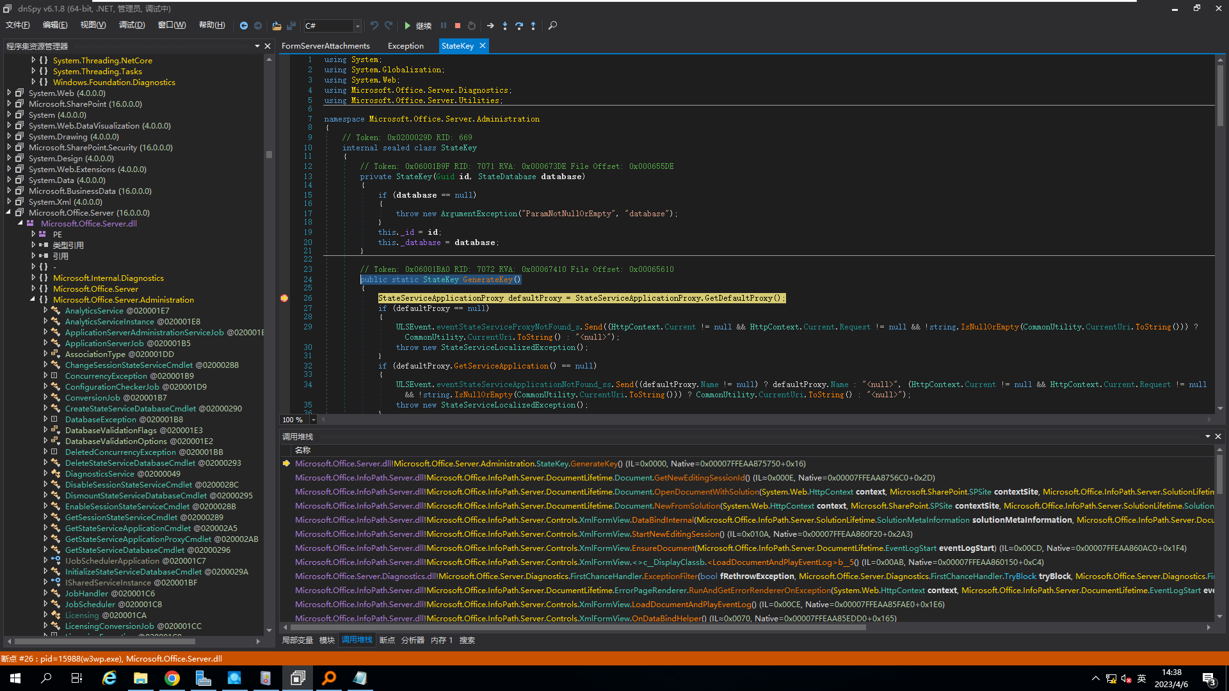
Task: Switch to the FormServerAttachments tab
Action: click(326, 46)
